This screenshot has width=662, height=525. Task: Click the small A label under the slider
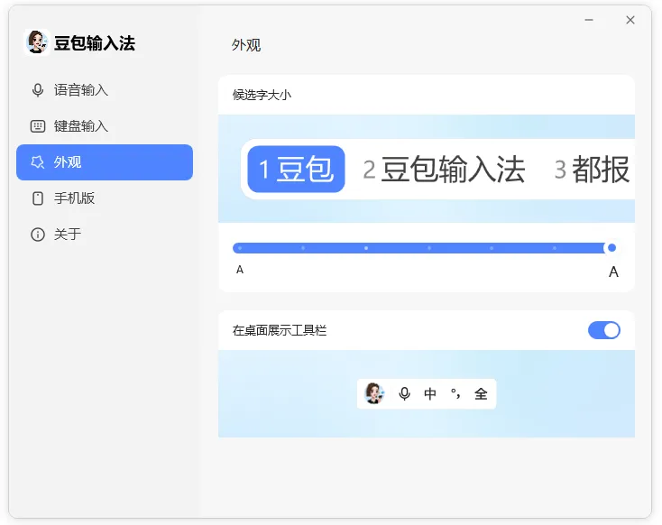pyautogui.click(x=240, y=270)
